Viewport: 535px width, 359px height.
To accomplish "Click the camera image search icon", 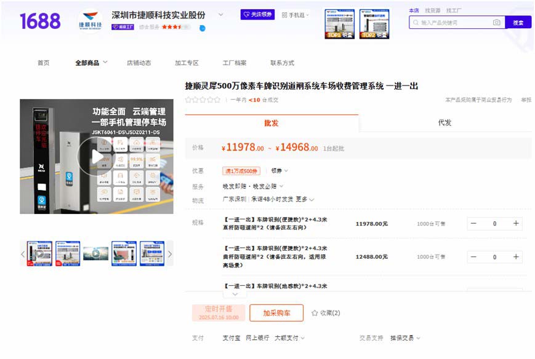I will point(496,23).
